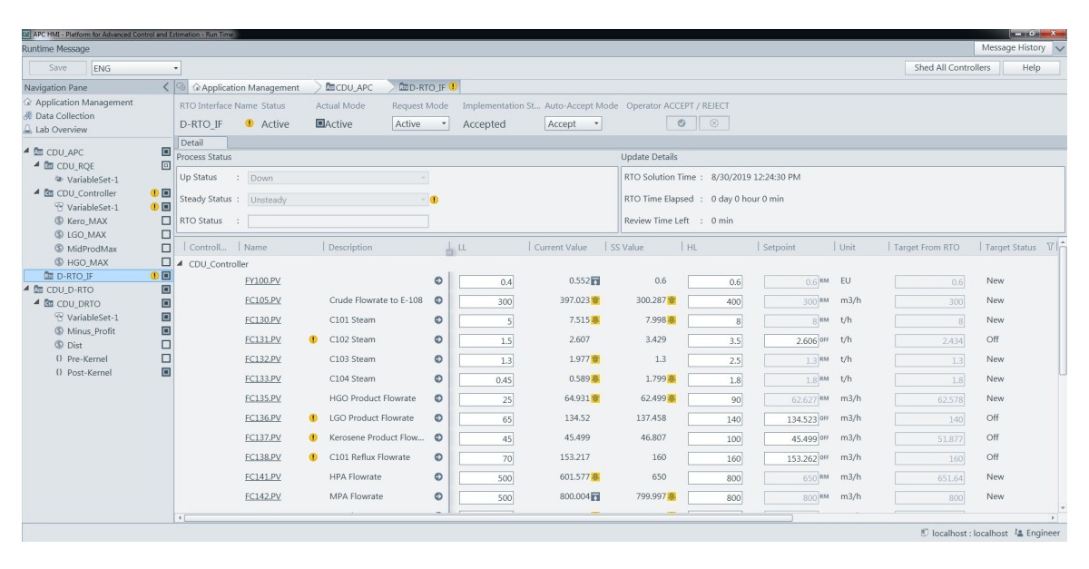Click the Help button

click(1031, 68)
